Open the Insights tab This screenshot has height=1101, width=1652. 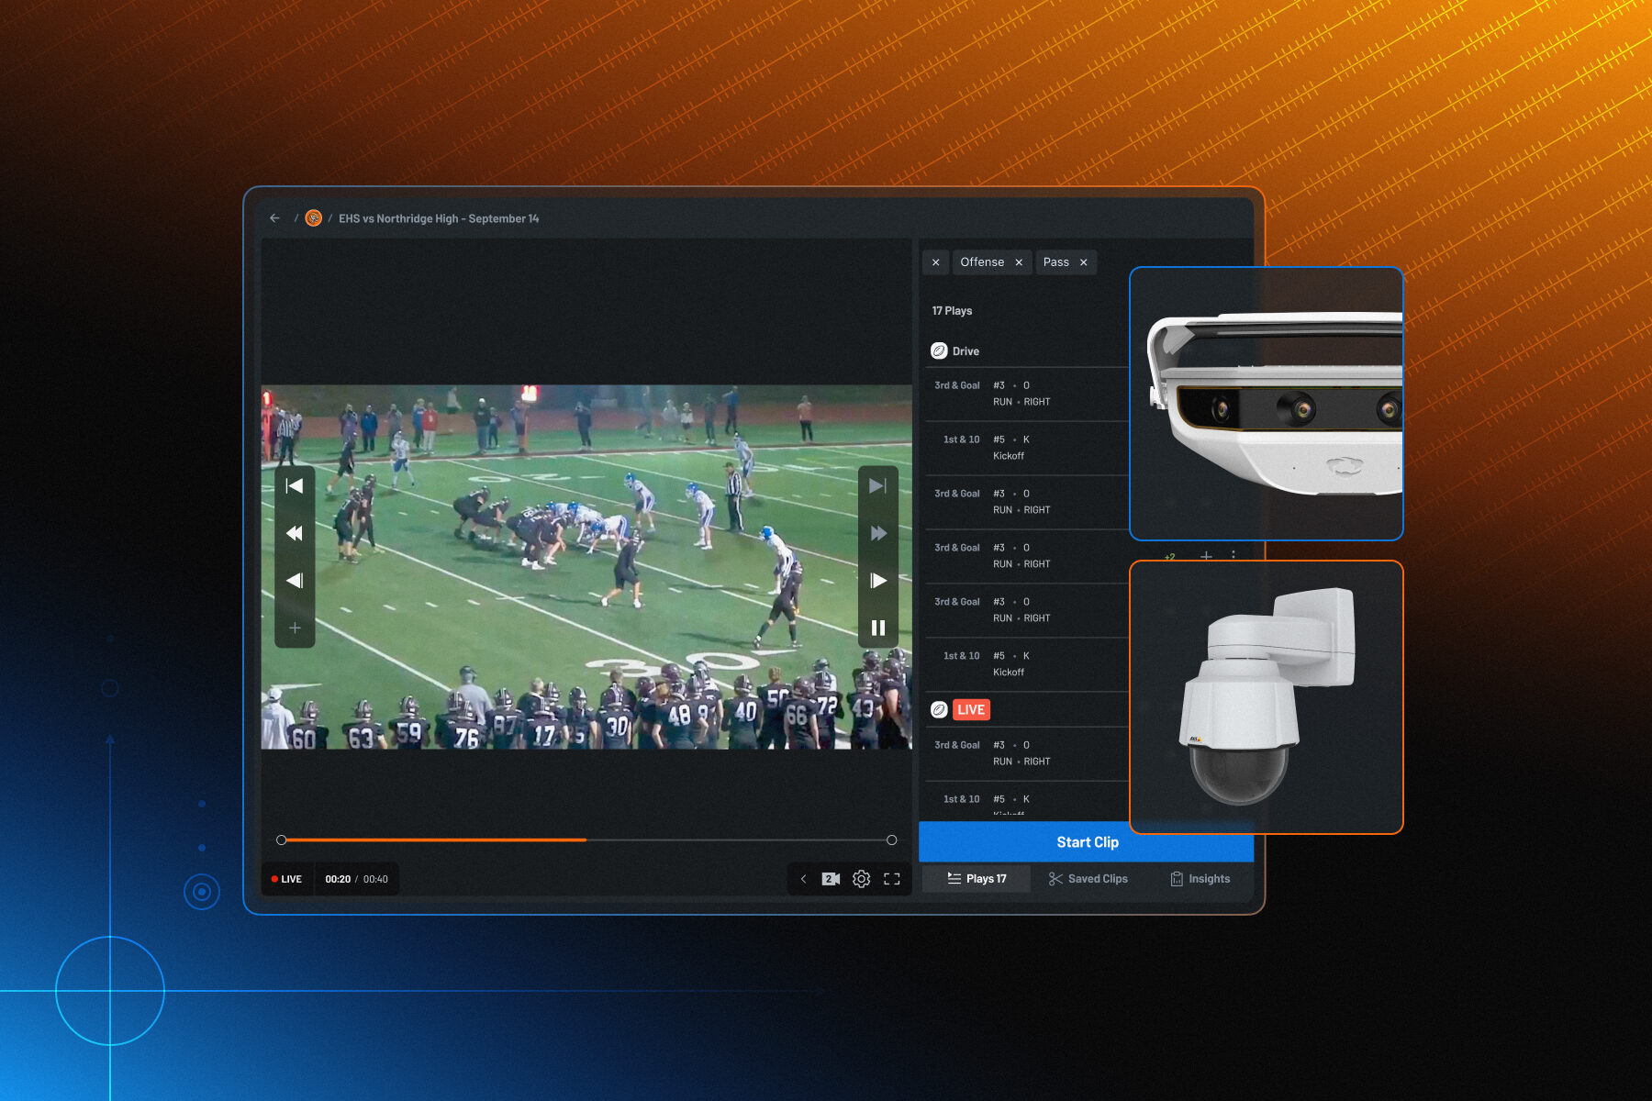[1200, 879]
